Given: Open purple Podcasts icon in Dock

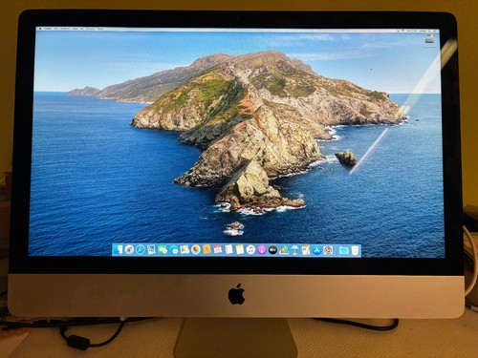Looking at the screenshot, I should [262, 250].
